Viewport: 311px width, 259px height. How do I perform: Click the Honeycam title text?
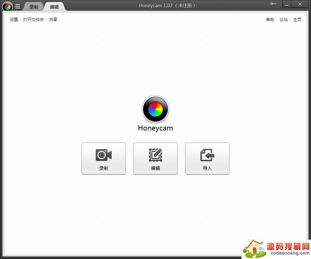coord(167,6)
